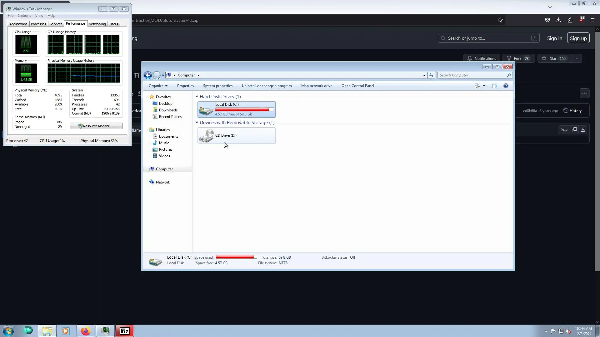This screenshot has height=337, width=600.
Task: Select Local Disk (C:) usage bar
Action: coord(244,110)
